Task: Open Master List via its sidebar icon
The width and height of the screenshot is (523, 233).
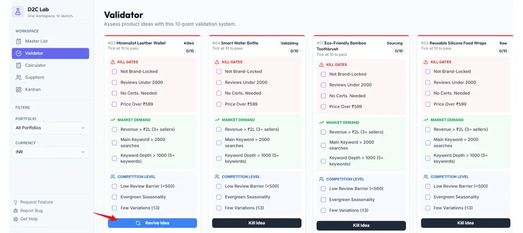Action: (19, 41)
